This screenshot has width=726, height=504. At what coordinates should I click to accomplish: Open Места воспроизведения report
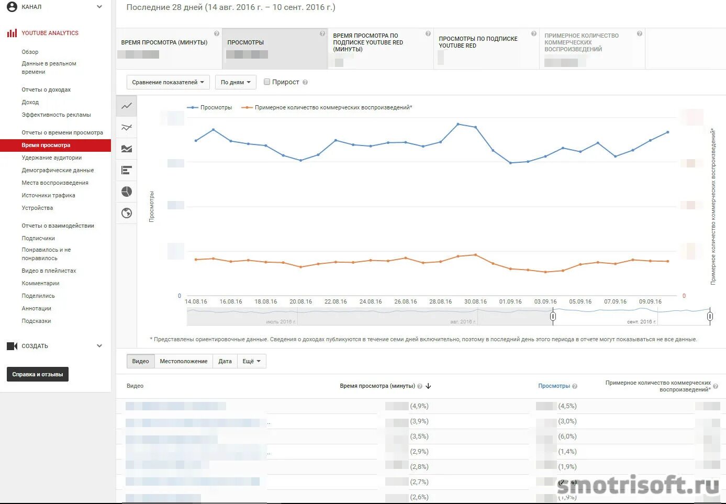tap(55, 183)
